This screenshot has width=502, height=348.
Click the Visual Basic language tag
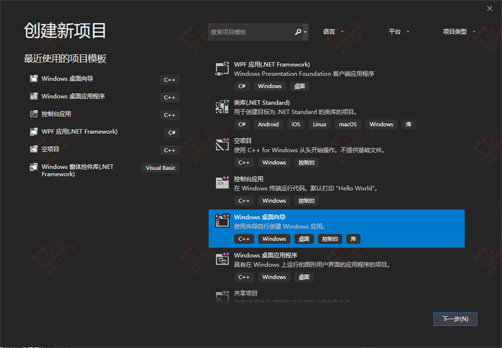coord(160,168)
